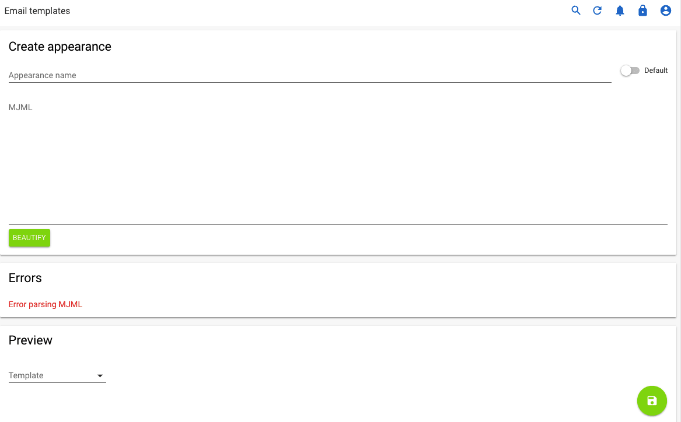
Task: Open the user account icon
Action: tap(665, 10)
